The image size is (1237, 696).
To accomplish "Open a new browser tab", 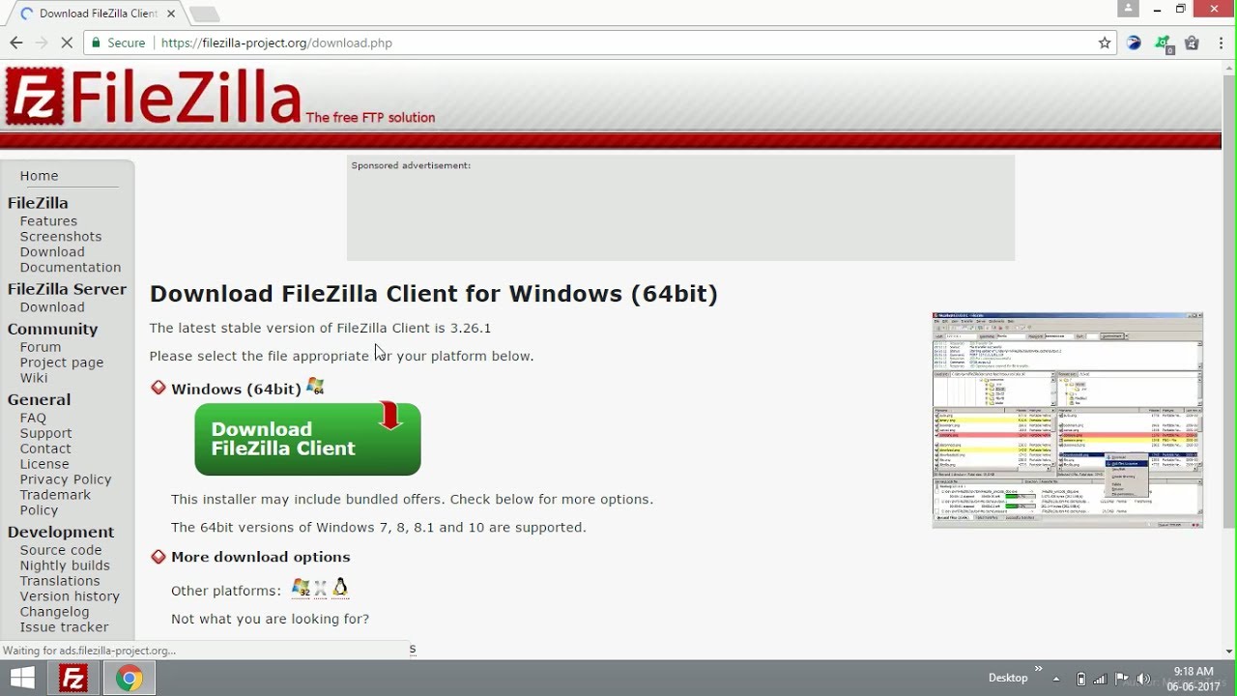I will [204, 14].
